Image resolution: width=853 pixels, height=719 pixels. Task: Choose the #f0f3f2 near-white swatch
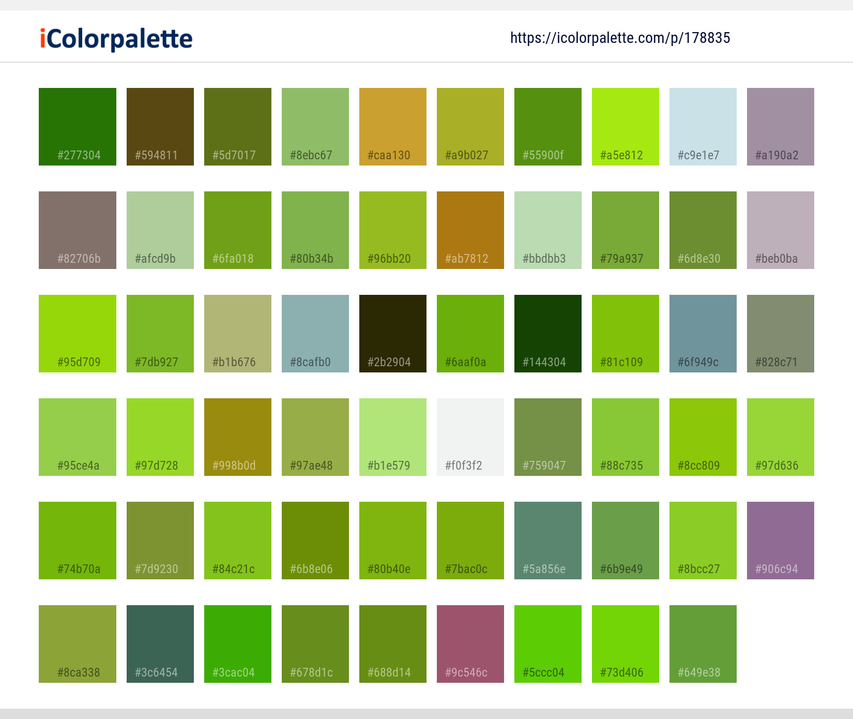click(x=470, y=437)
